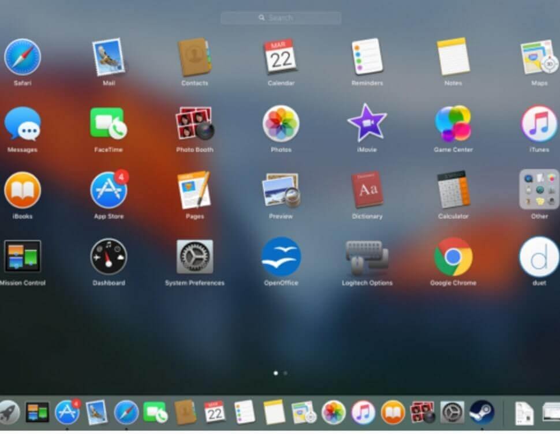The height and width of the screenshot is (435, 560).
Task: Open App Store in Launchpad grid
Action: [x=109, y=189]
